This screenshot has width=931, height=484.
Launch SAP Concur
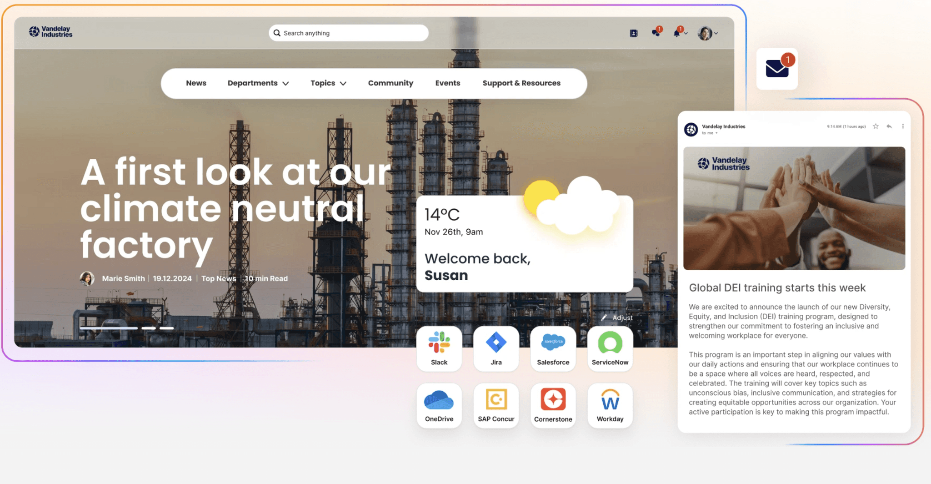496,405
